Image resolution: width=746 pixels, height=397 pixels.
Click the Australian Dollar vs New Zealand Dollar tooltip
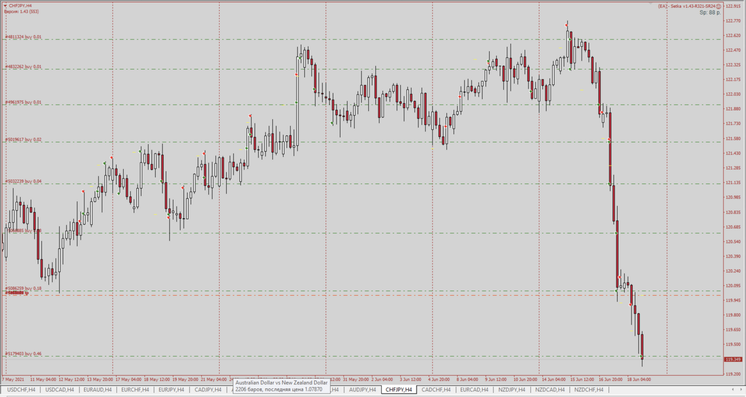pyautogui.click(x=282, y=386)
